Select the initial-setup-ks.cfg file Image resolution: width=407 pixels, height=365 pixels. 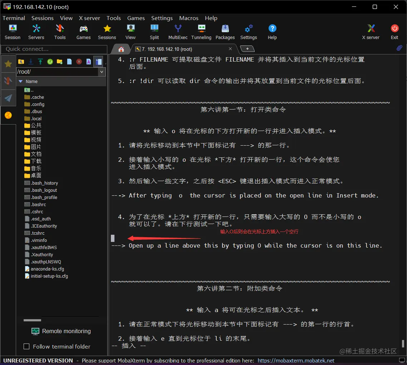(46, 276)
